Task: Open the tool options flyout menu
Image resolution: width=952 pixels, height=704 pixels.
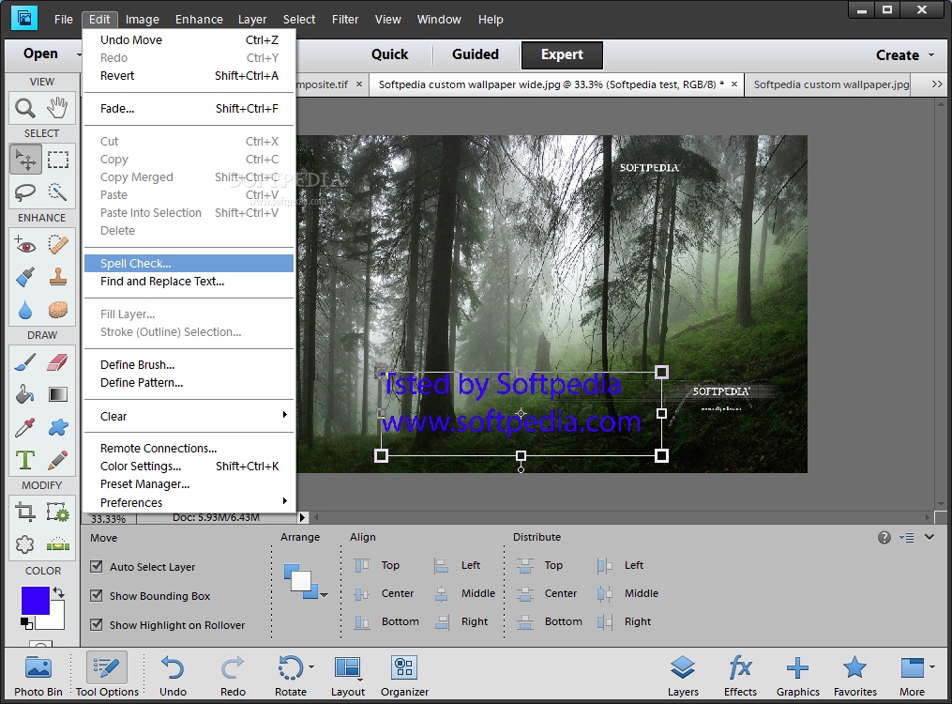Action: 907,538
